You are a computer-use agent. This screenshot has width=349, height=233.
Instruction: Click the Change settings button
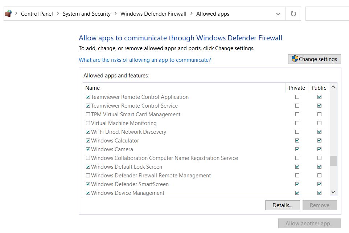click(x=314, y=59)
